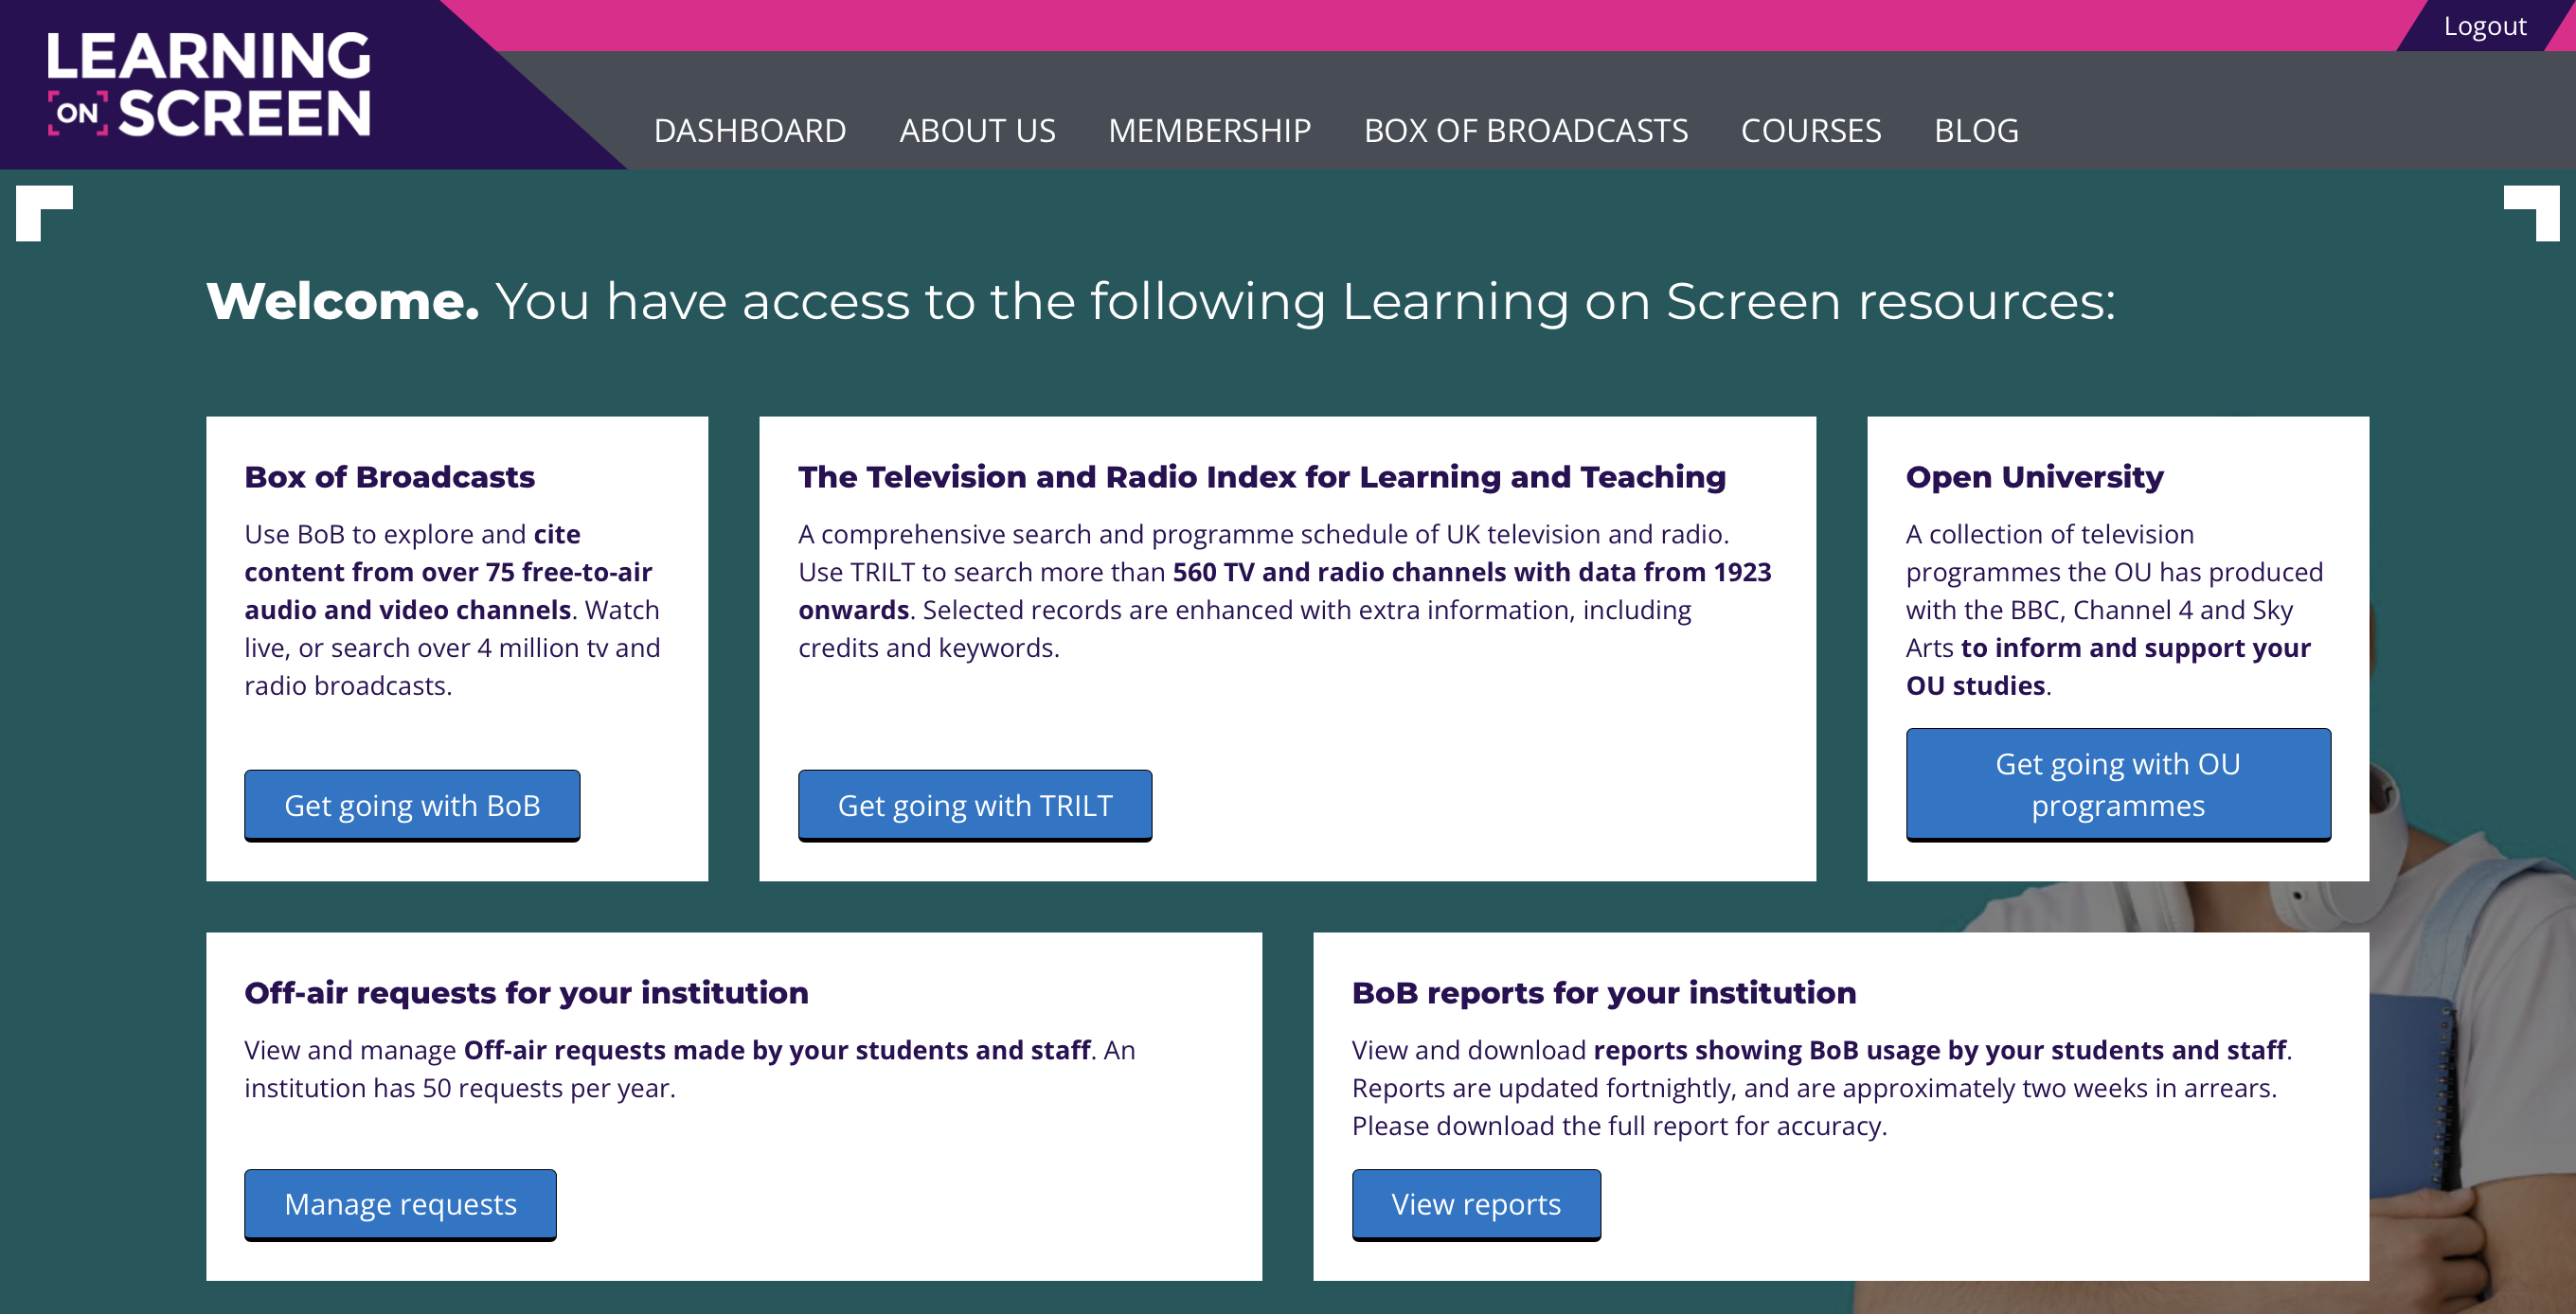Launch Get going with TRILT
Image resolution: width=2576 pixels, height=1314 pixels.
pos(975,806)
